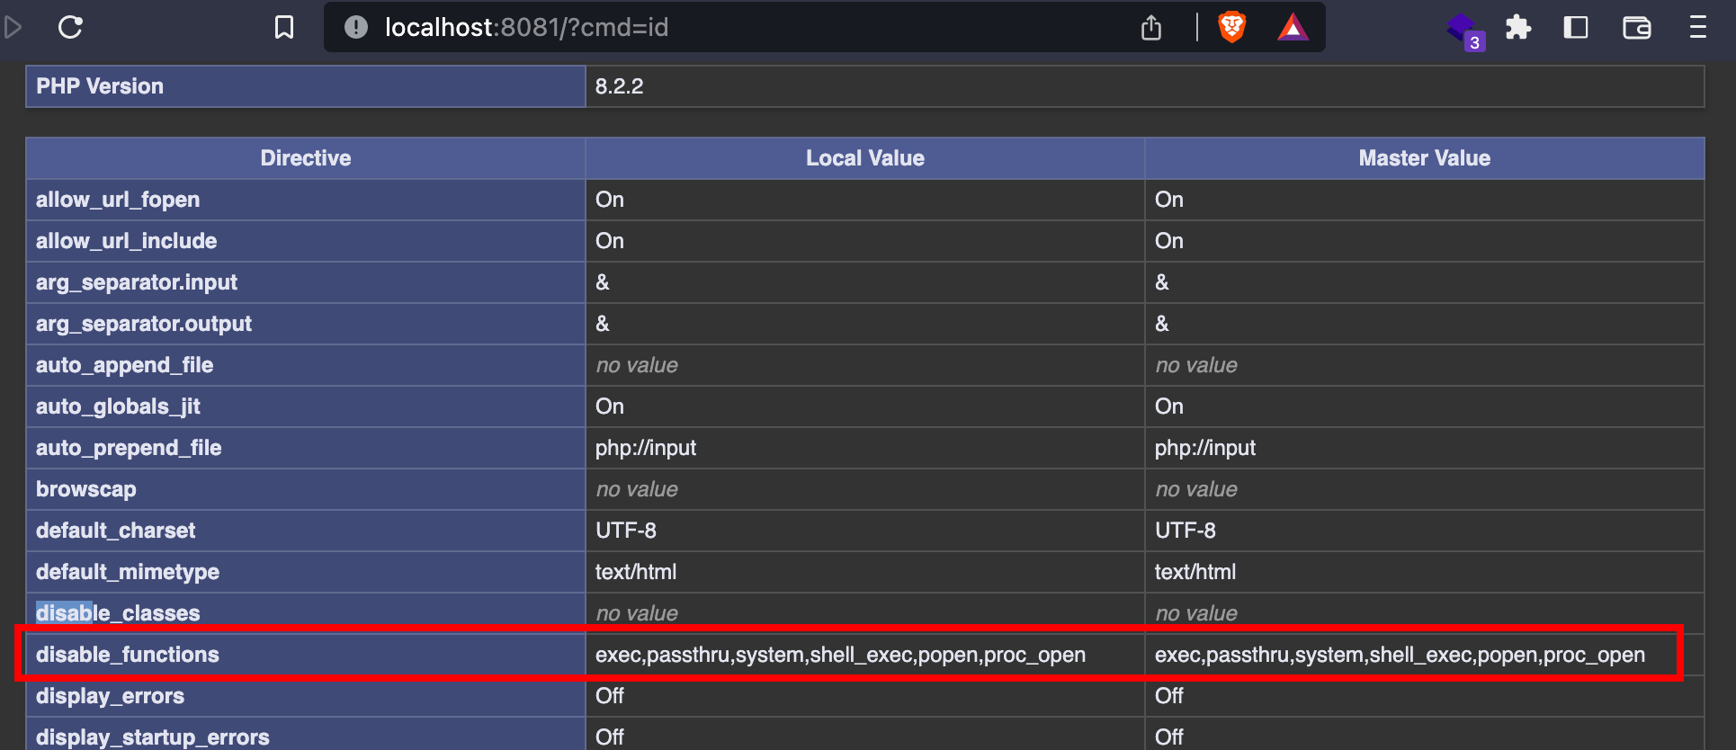1736x750 pixels.
Task: Open the site security info icon
Action: (x=356, y=27)
